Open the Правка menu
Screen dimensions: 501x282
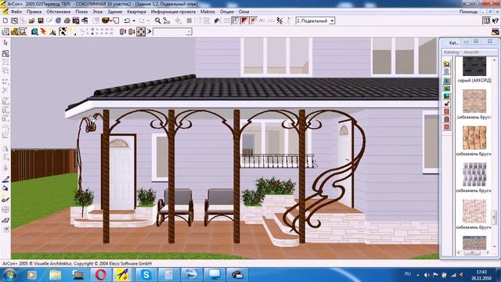34,12
